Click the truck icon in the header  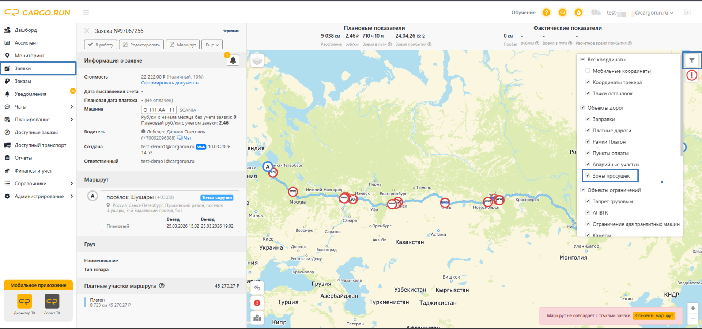click(x=596, y=12)
